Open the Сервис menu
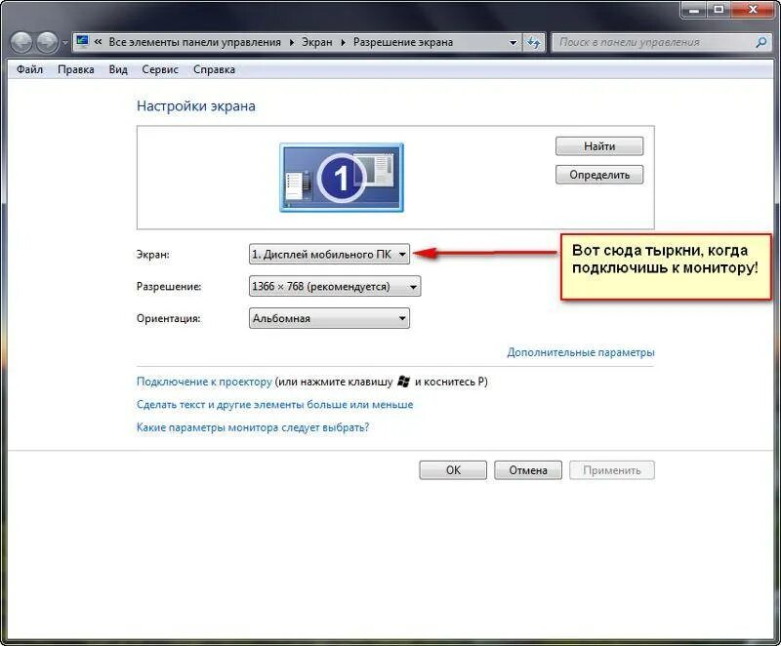Screen dimensions: 781x646 tap(160, 69)
